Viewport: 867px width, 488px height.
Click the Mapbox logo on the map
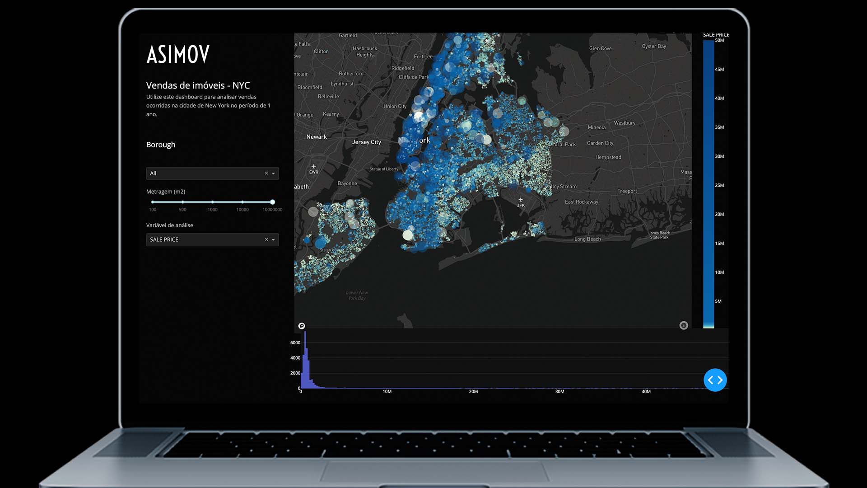(x=302, y=326)
